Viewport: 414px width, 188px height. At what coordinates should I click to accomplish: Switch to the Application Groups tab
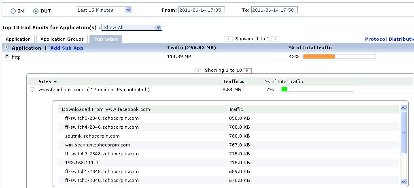pyautogui.click(x=62, y=39)
